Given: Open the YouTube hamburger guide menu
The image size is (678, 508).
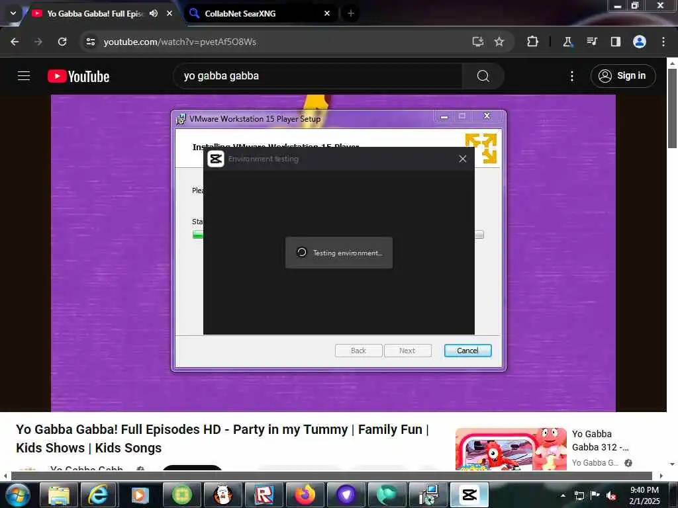Looking at the screenshot, I should tap(24, 76).
